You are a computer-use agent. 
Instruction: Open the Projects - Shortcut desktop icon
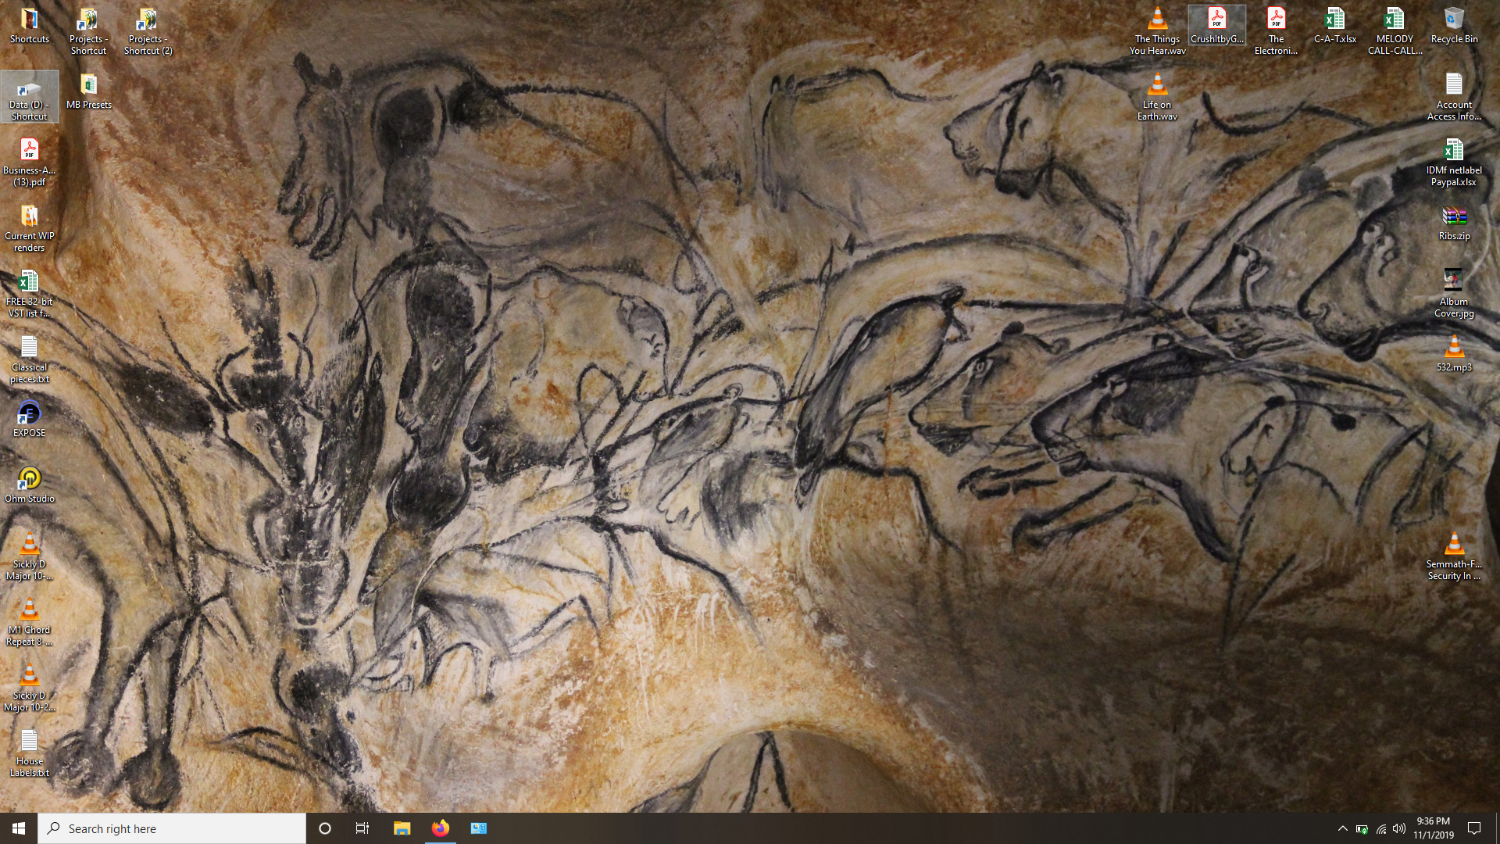[88, 31]
